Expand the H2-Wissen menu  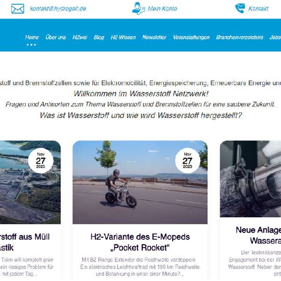(123, 37)
